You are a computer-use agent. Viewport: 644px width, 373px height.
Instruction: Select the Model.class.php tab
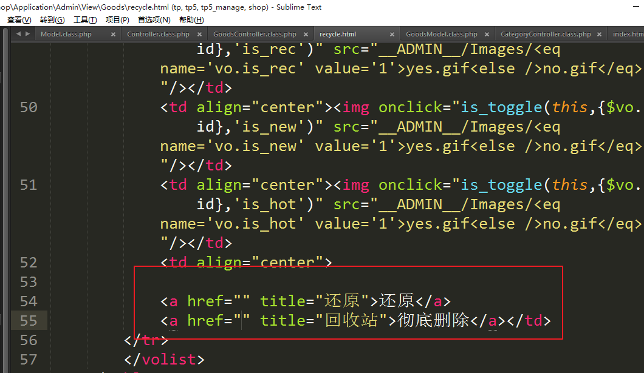(x=66, y=35)
